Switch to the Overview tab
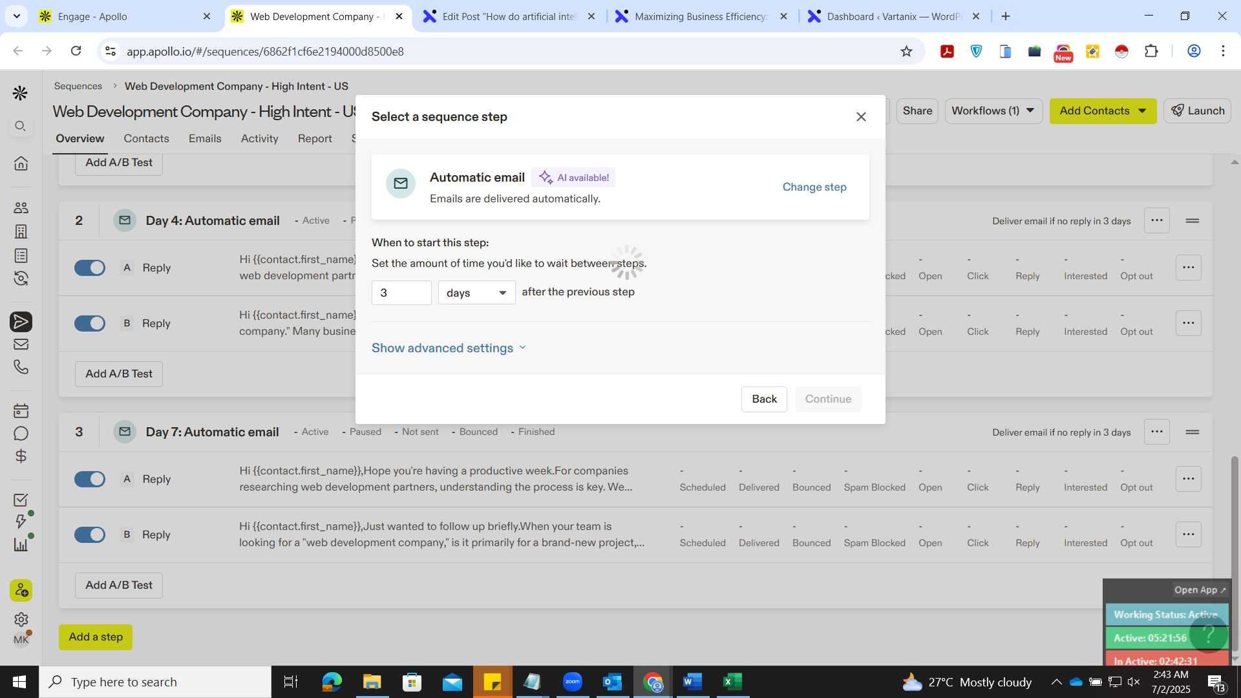The image size is (1241, 698). (80, 138)
